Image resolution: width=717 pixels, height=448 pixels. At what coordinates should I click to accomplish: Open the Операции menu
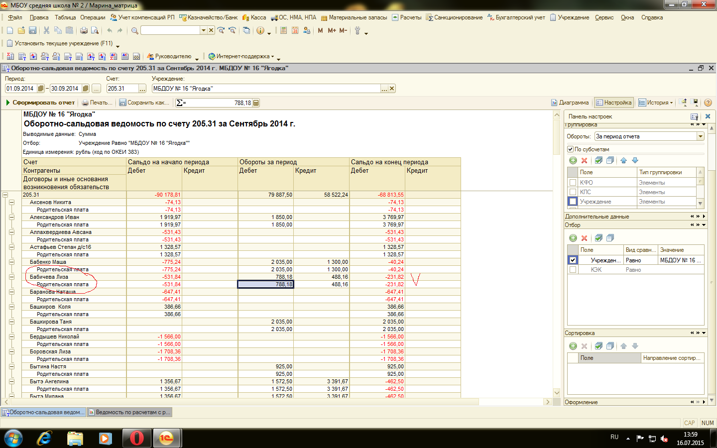(93, 17)
